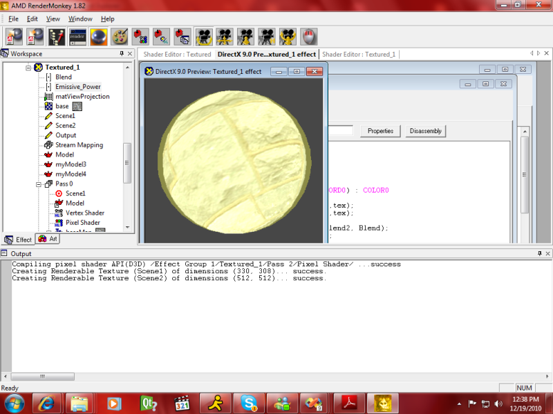Pin the Workspace panel
The width and height of the screenshot is (553, 414).
tap(122, 54)
